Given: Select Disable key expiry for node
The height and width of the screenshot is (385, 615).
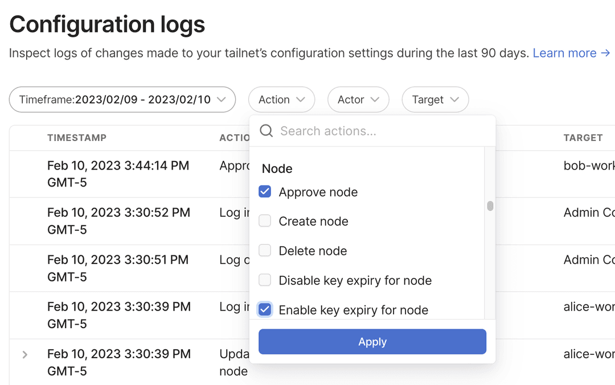Looking at the screenshot, I should click(x=264, y=280).
